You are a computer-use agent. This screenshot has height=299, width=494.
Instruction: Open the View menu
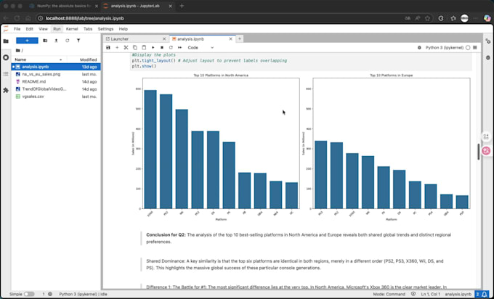pos(43,28)
